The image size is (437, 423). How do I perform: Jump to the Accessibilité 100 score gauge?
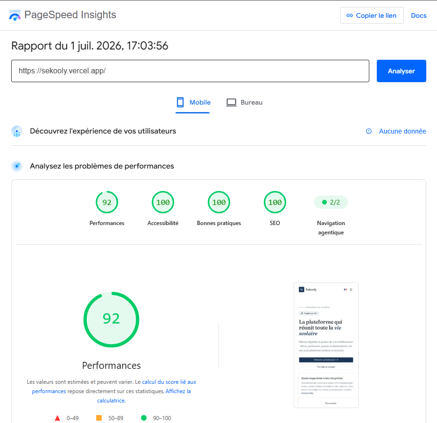coord(163,202)
